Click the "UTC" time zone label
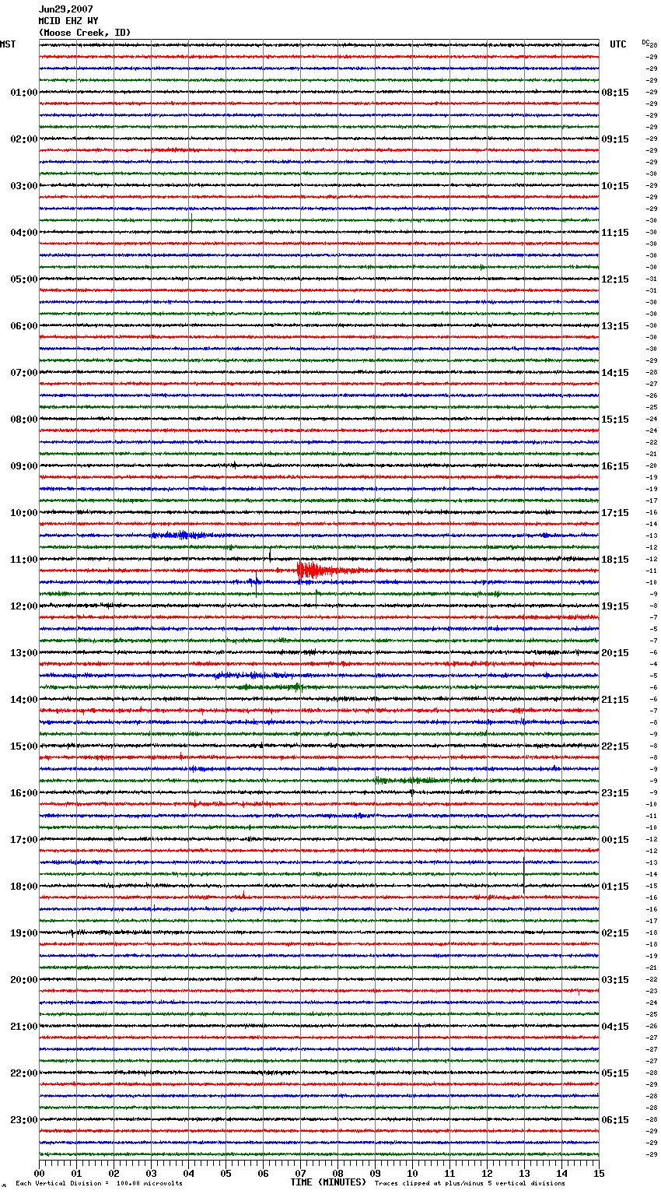The width and height of the screenshot is (661, 1194). pos(618,44)
